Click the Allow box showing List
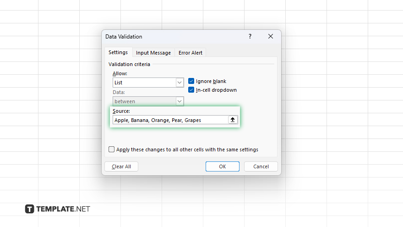403x227 pixels. pos(144,83)
